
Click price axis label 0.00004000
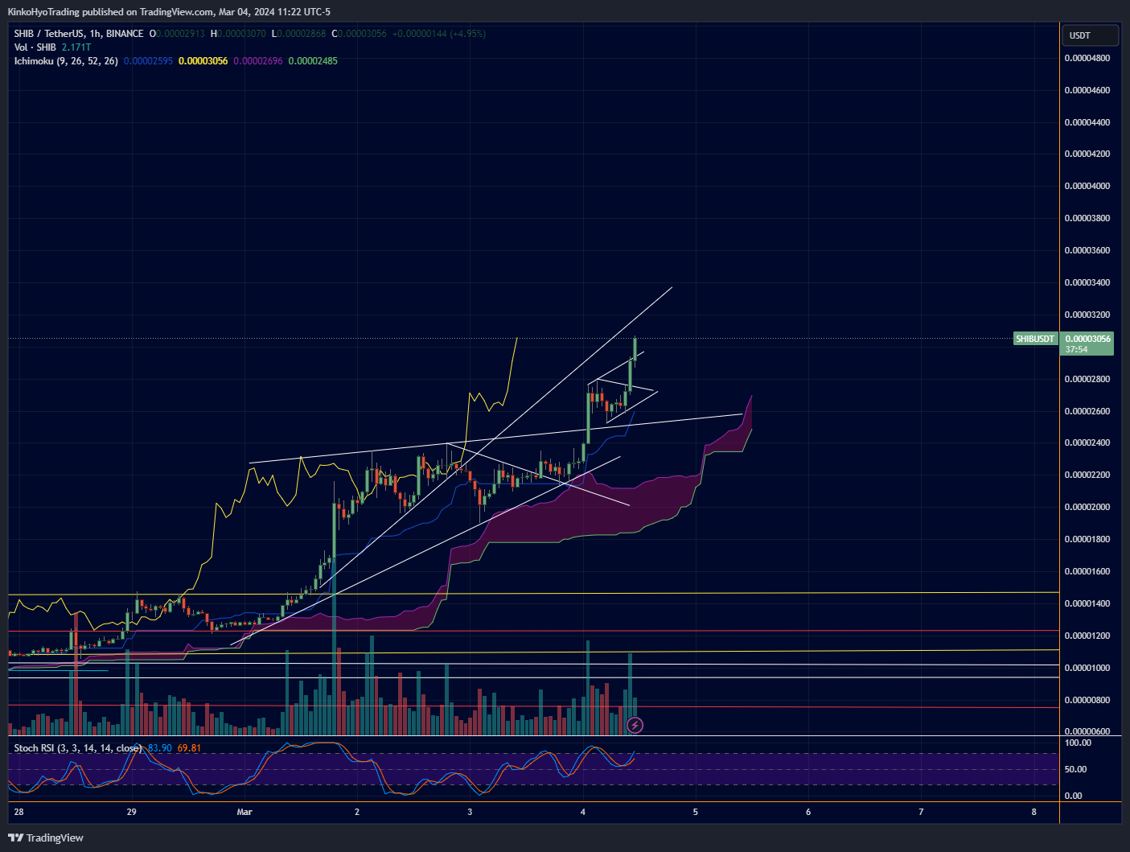1087,186
